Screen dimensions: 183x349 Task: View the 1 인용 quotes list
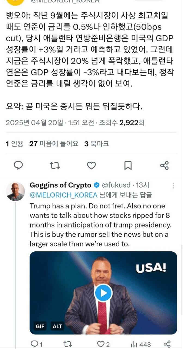pyautogui.click(x=15, y=144)
